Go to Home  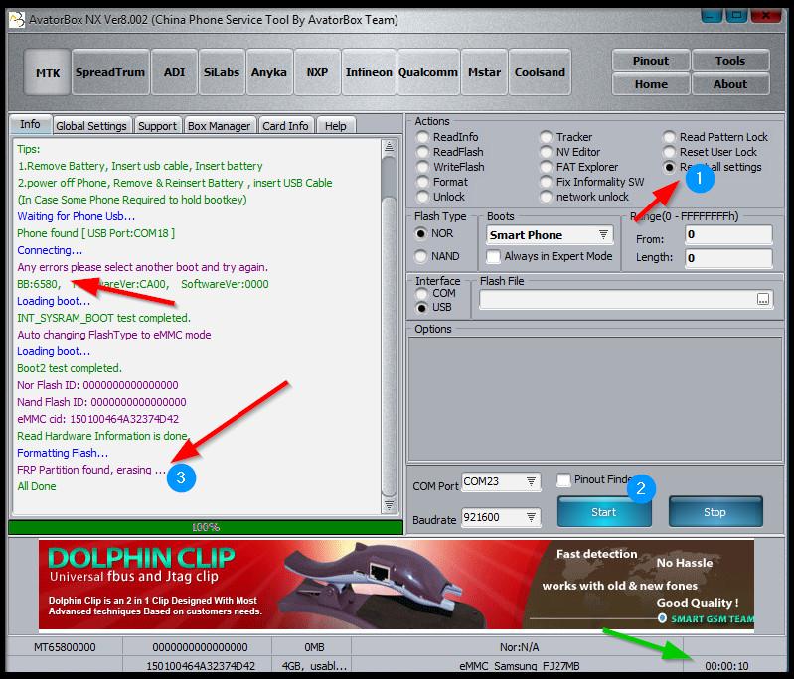tap(651, 84)
